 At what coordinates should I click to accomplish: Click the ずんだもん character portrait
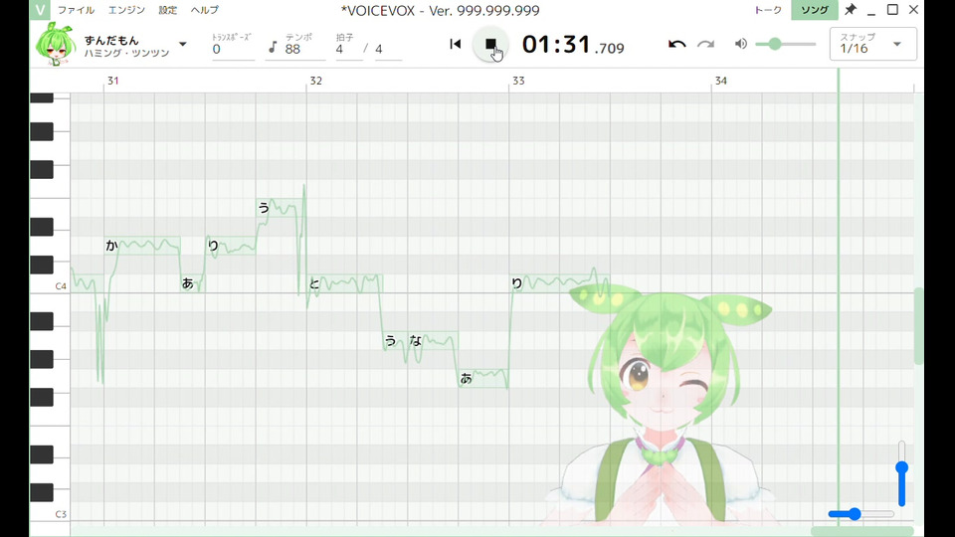[56, 44]
